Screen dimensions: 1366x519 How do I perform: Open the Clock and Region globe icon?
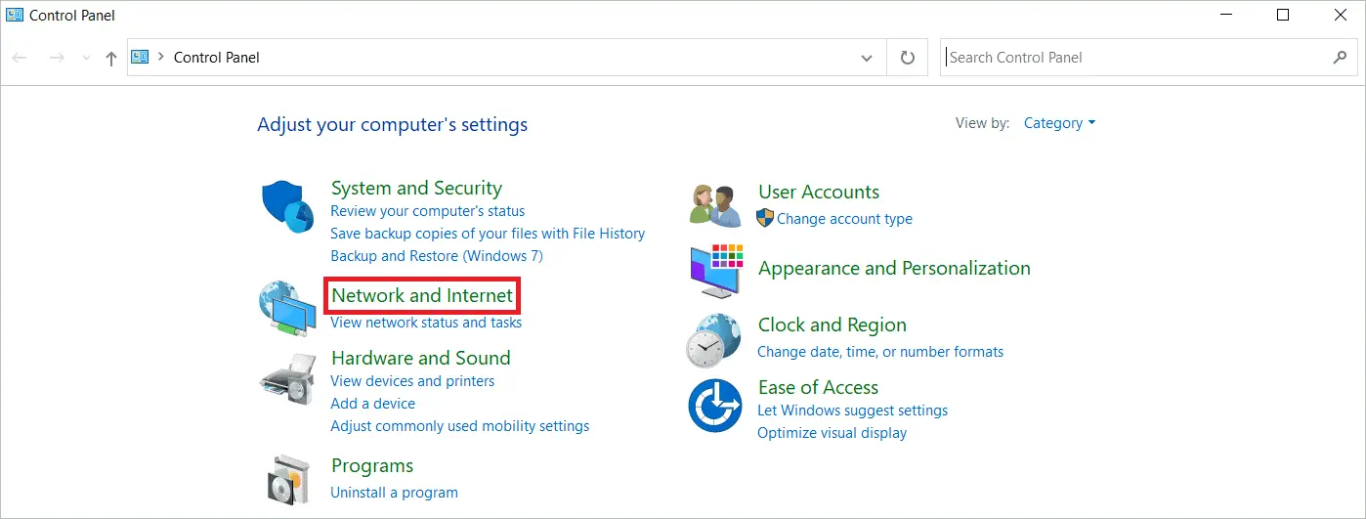[x=713, y=339]
